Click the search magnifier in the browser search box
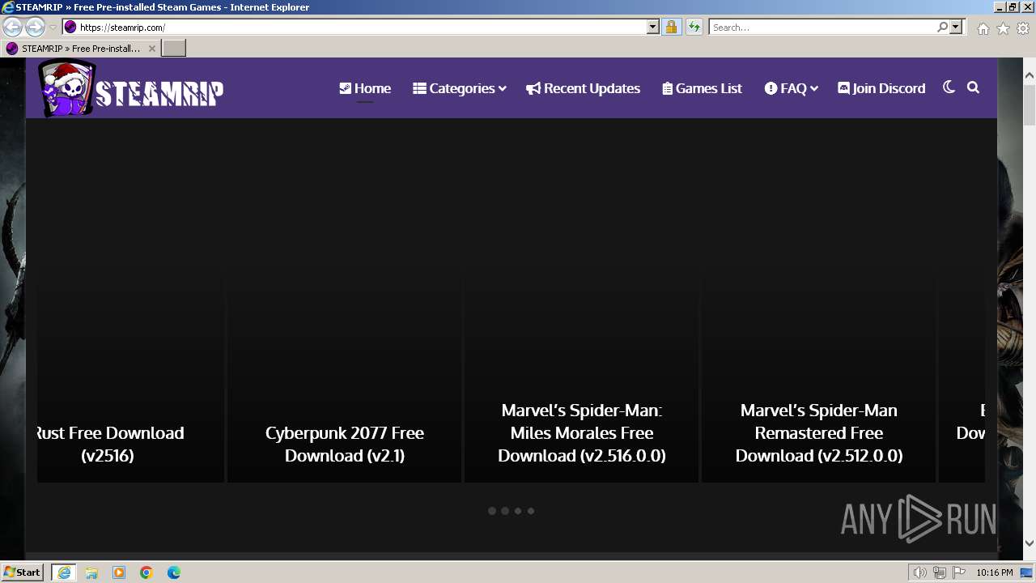Image resolution: width=1036 pixels, height=583 pixels. 942,27
